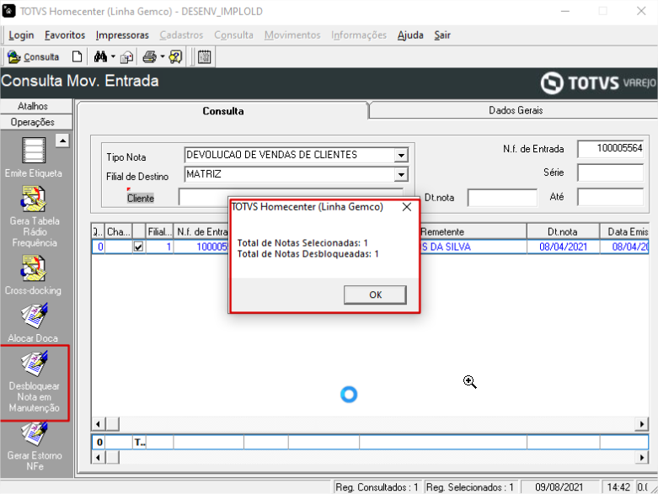Click the sidebar scroll up arrow

click(62, 141)
